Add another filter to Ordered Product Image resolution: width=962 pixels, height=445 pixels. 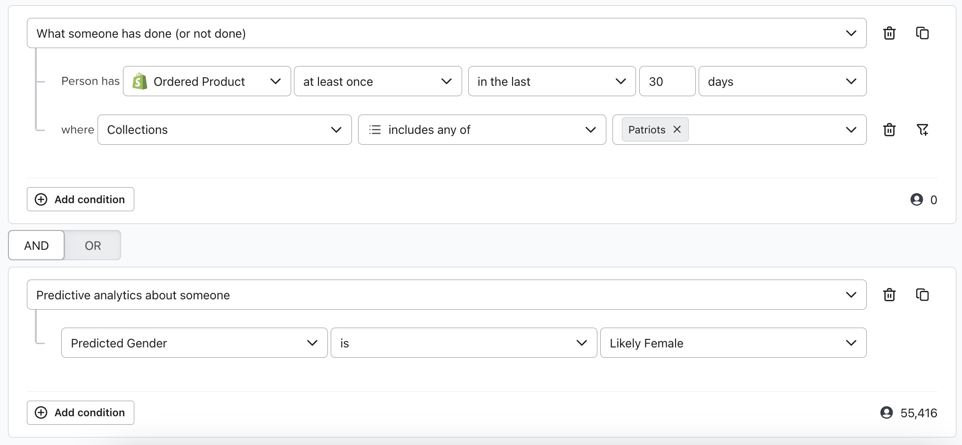pos(922,130)
